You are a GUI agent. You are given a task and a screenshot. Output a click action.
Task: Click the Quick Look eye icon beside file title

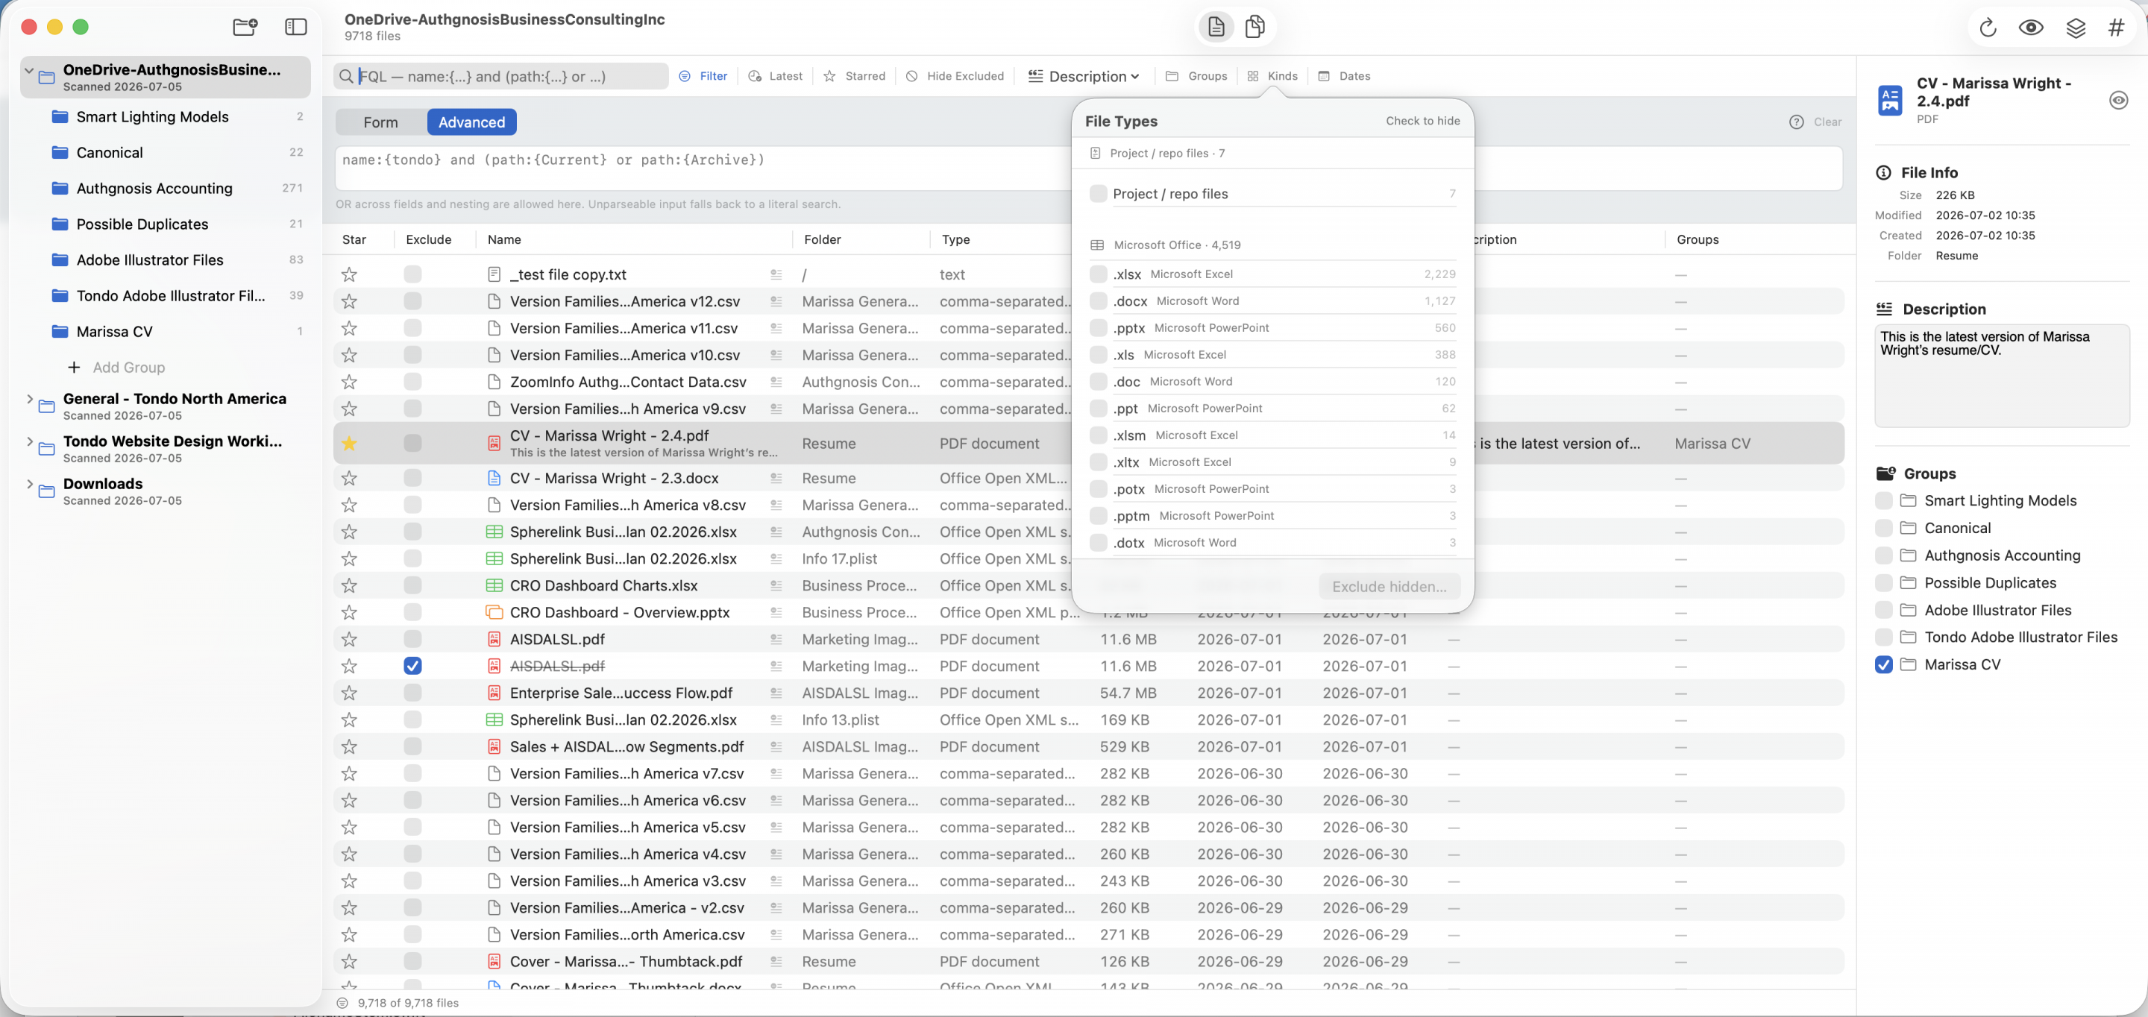(x=2118, y=100)
